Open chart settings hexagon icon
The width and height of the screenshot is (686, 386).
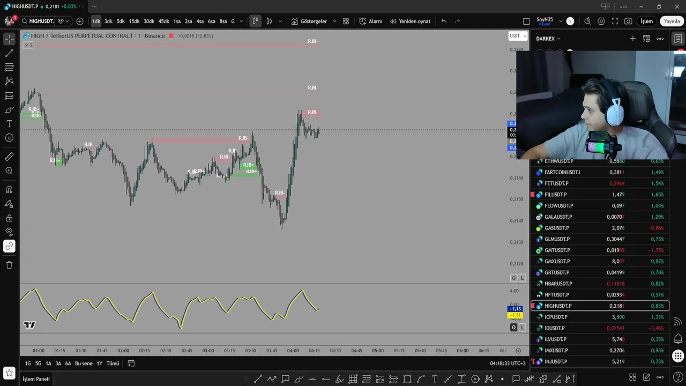coord(601,21)
